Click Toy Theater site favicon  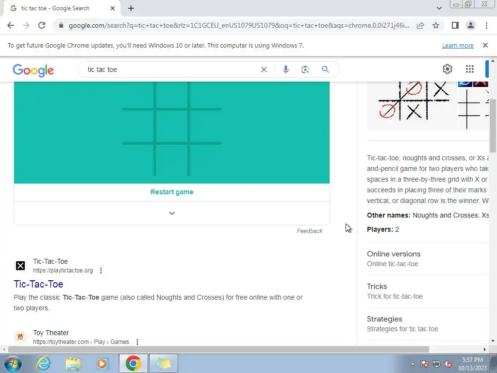coord(20,337)
